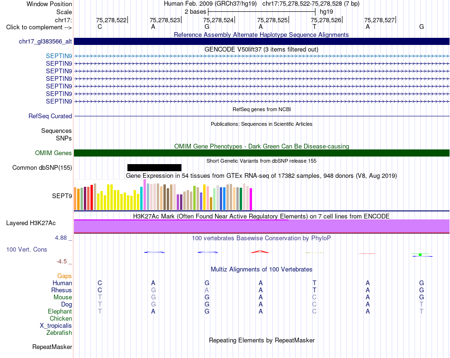Select the Sequences publications label
The width and height of the screenshot is (450, 358).
56,131
